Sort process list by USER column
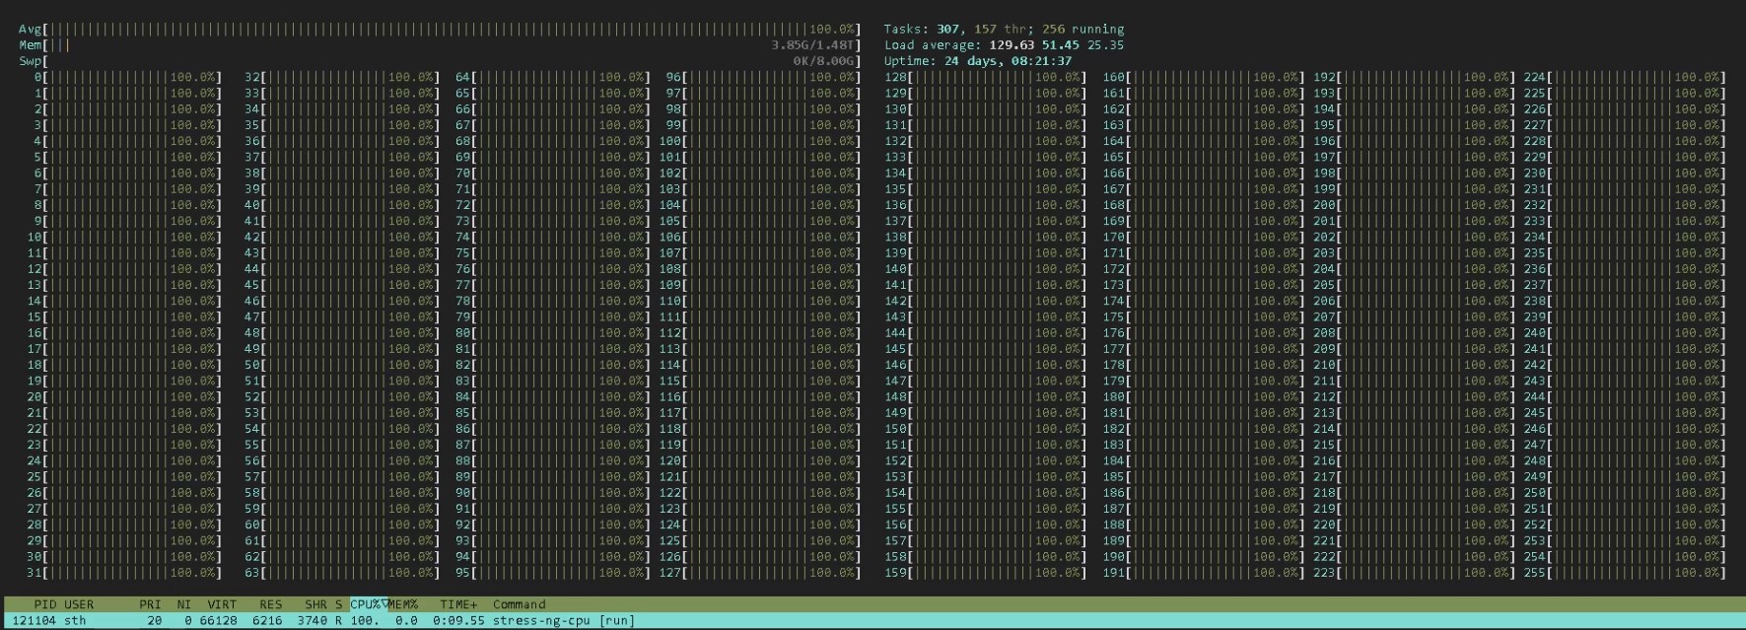1746x630 pixels. (79, 604)
